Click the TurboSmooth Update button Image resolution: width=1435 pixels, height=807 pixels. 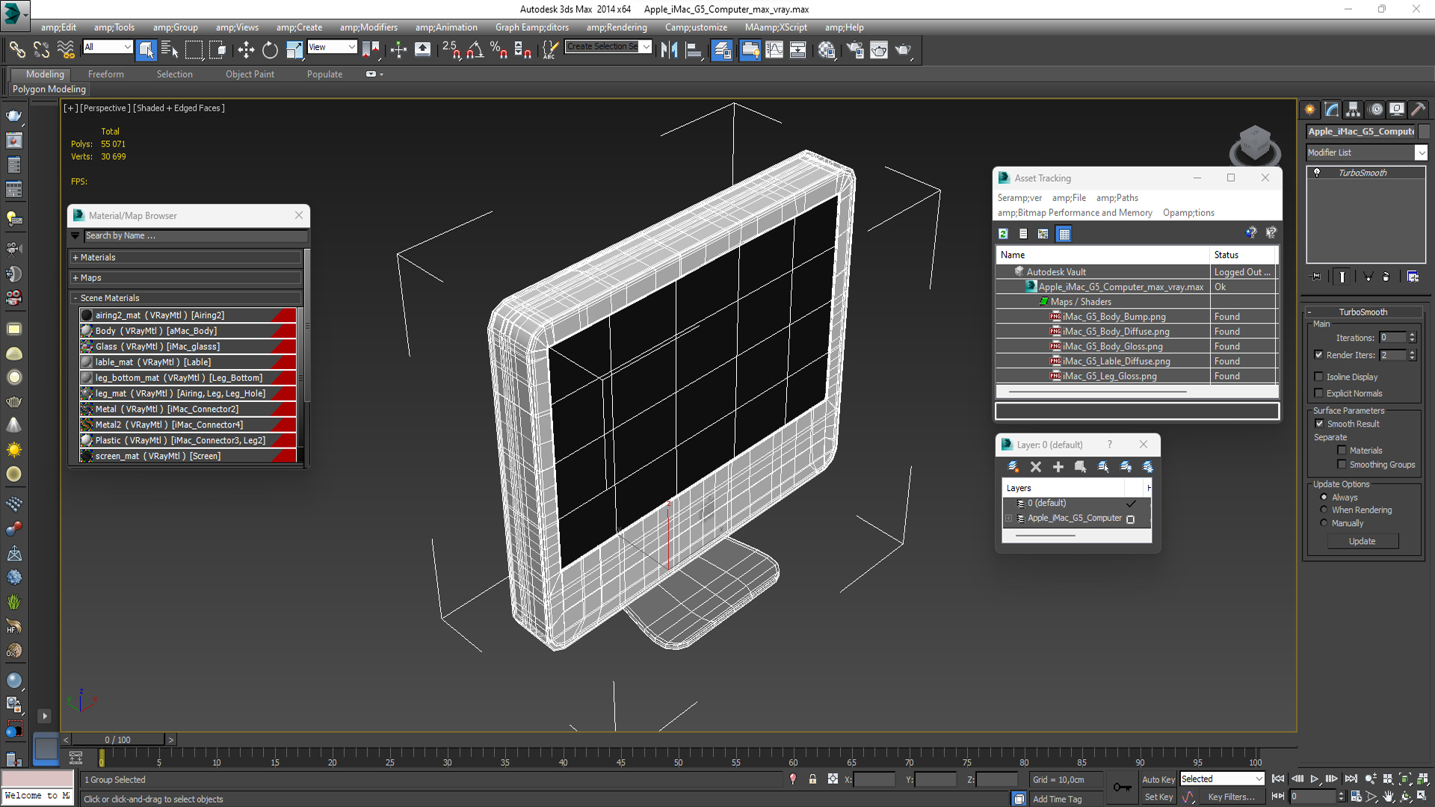point(1362,541)
